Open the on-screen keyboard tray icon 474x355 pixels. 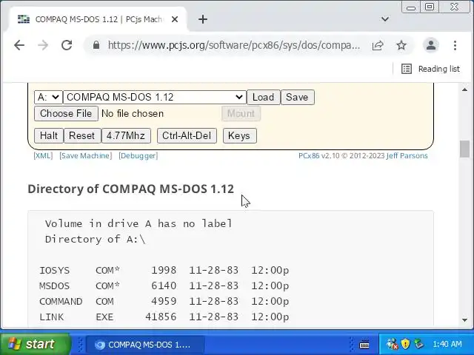364,344
